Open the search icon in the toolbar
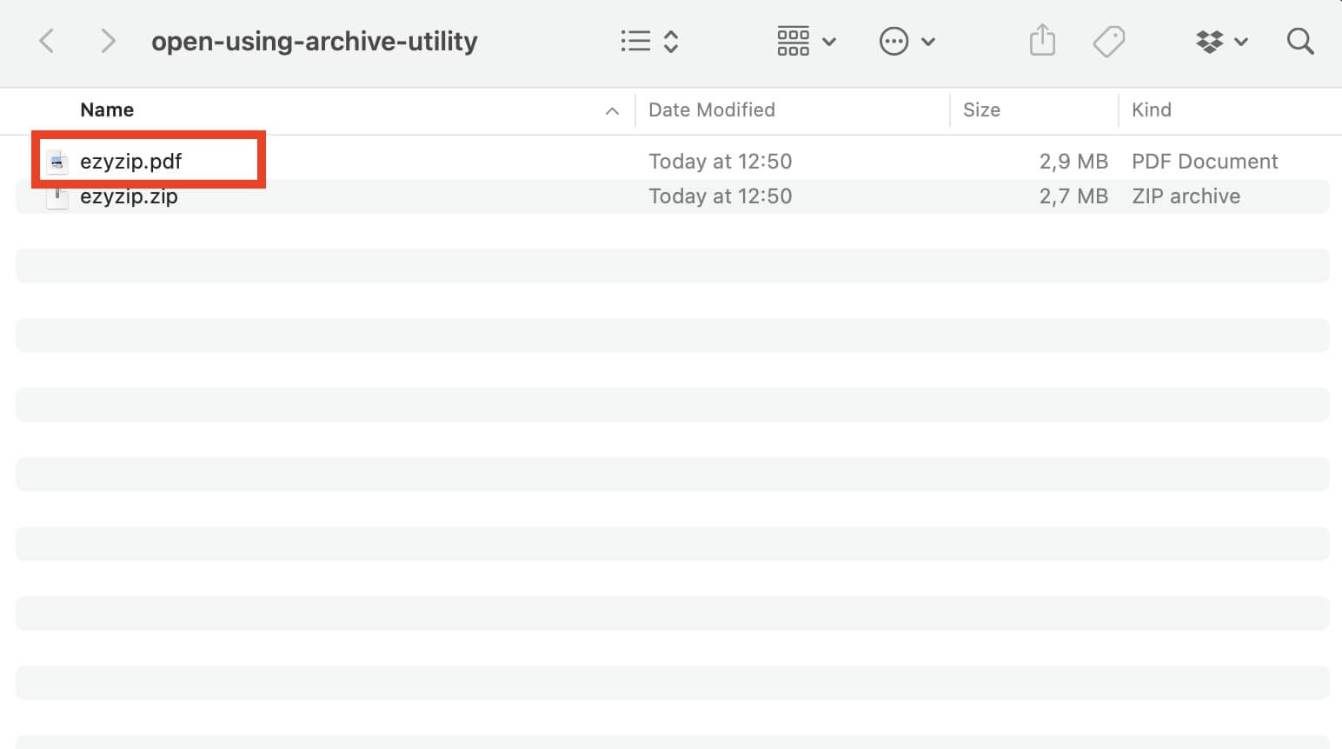The image size is (1342, 749). pos(1300,41)
